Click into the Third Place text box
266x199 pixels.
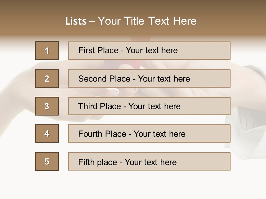pyautogui.click(x=149, y=106)
